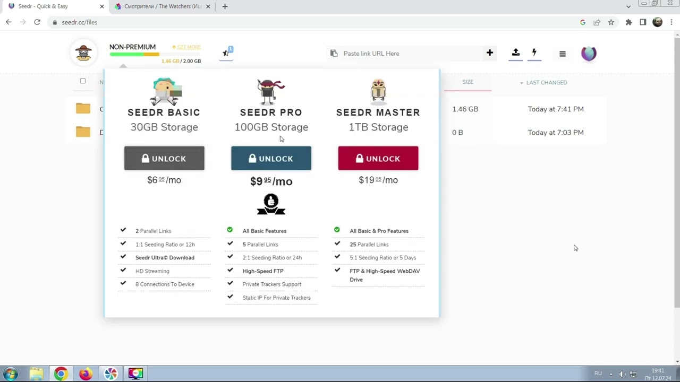The image size is (680, 382).
Task: Sort files by the SIZE column header
Action: point(467,82)
